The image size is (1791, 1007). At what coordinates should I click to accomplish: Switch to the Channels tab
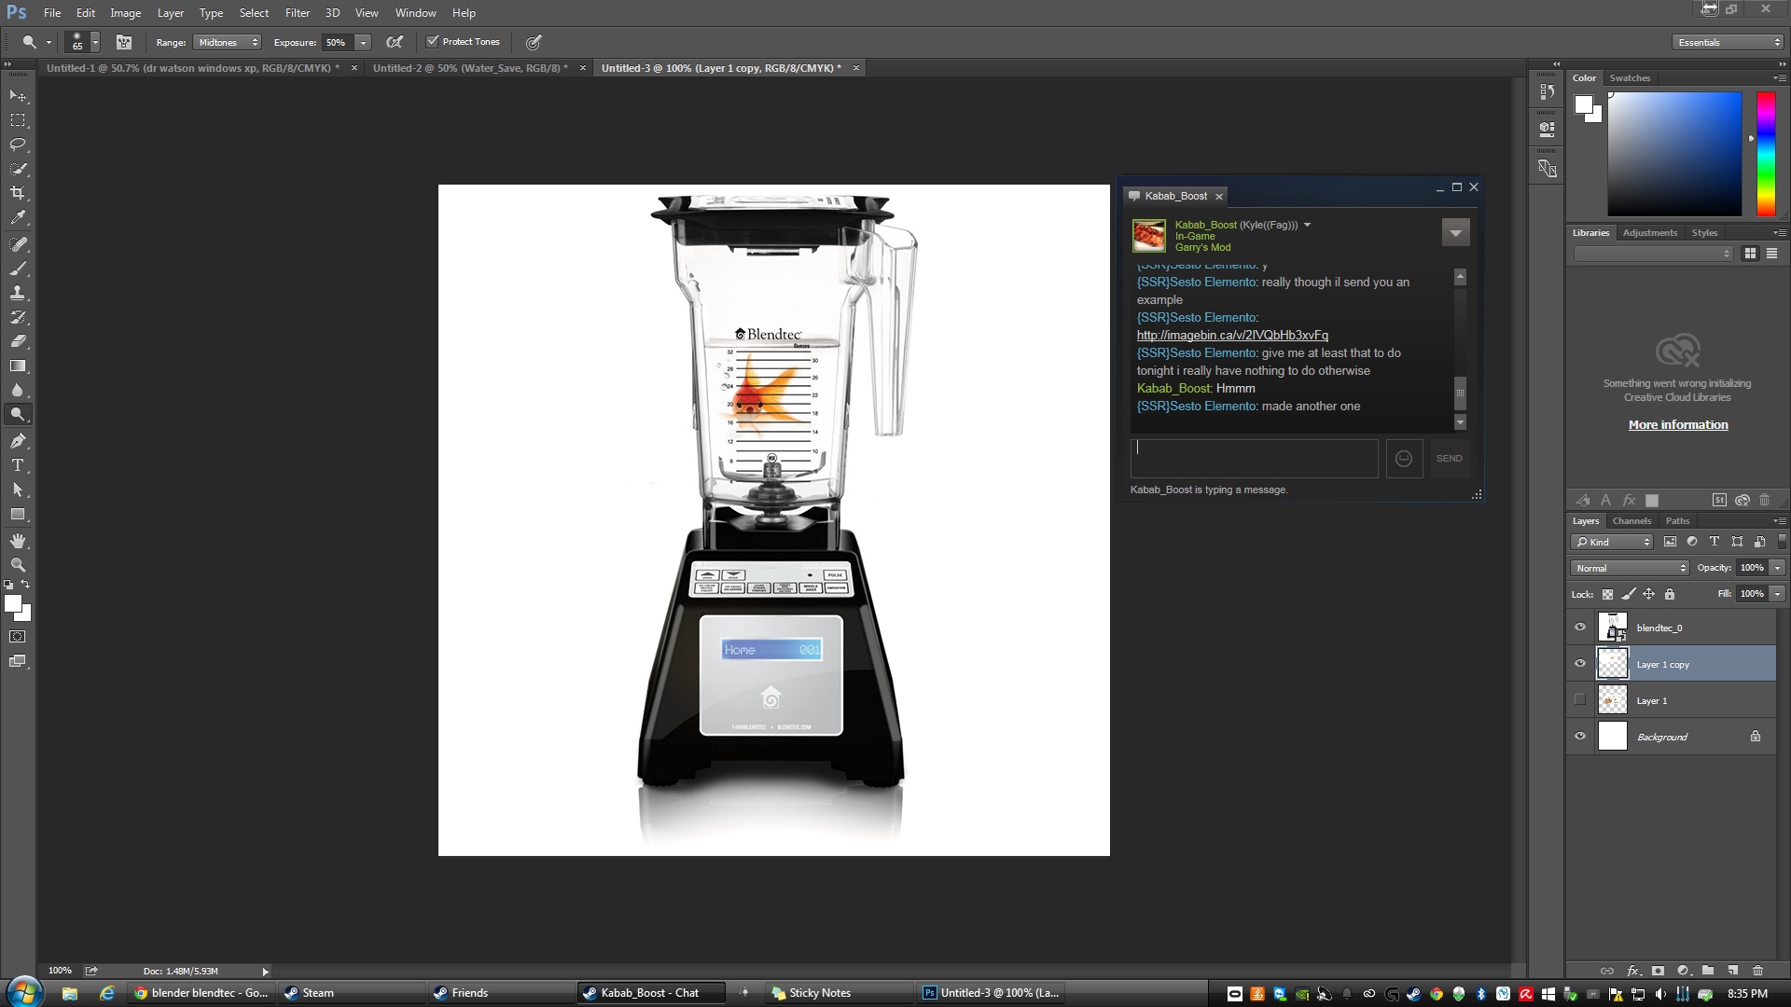point(1631,521)
